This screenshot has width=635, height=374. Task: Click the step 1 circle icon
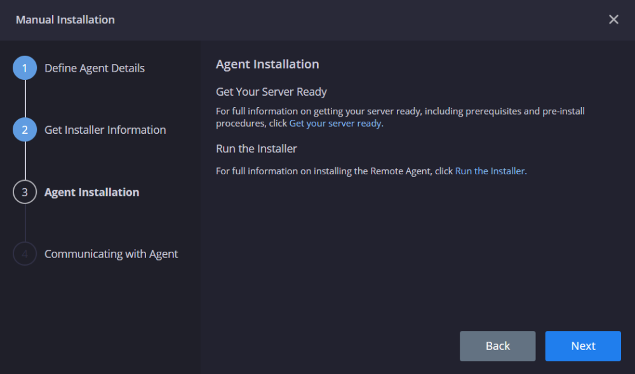click(x=24, y=68)
